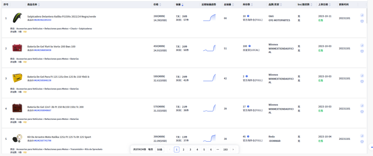373x156 pixels.
Task: Open Salpicadera Delantera Italika product title
Action: pos(61,17)
